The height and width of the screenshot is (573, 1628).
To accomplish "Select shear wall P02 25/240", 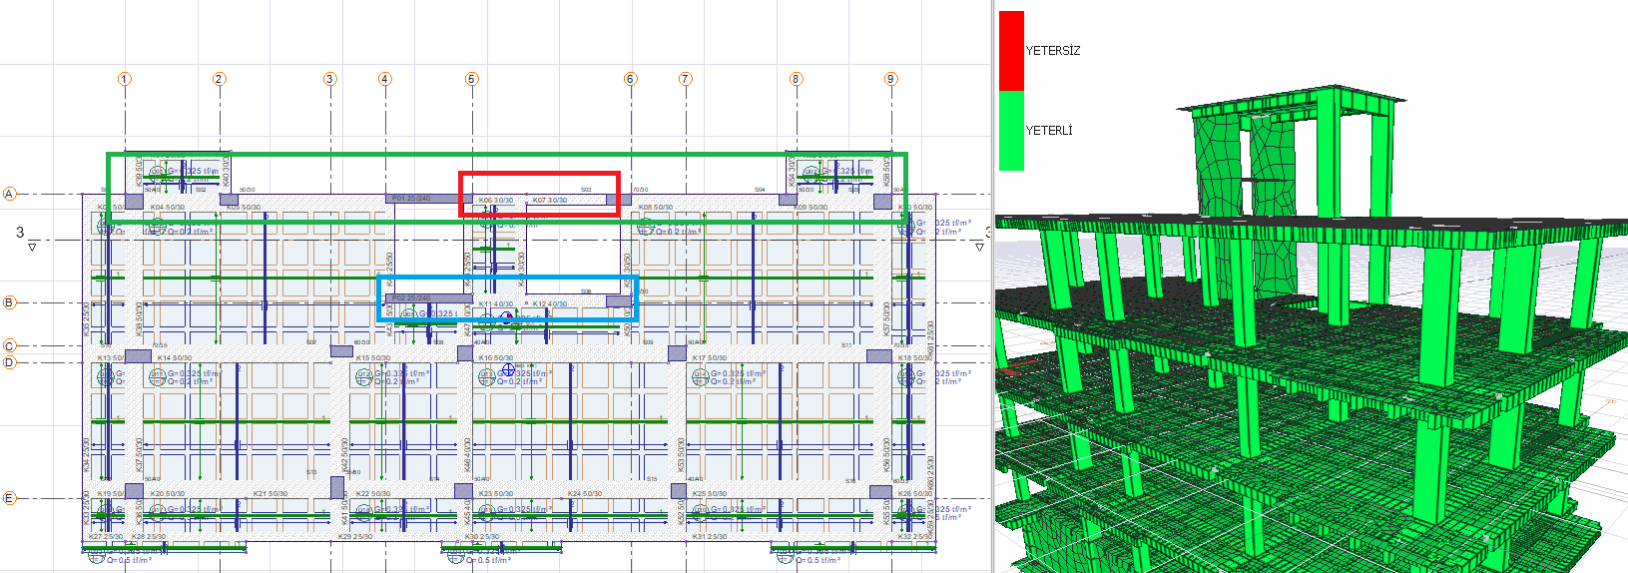I will [411, 298].
